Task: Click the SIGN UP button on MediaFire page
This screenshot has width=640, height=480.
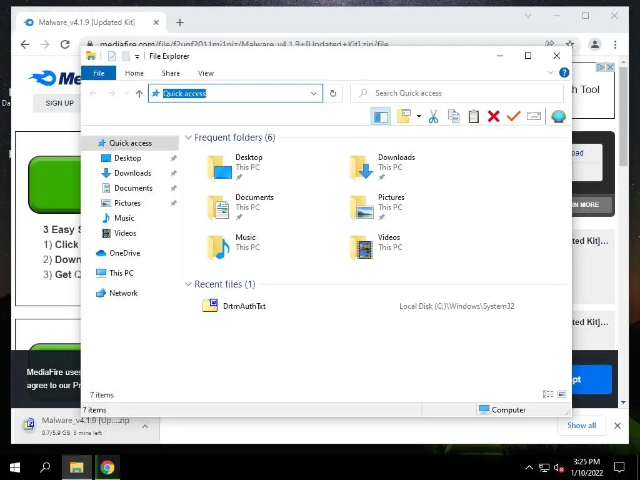Action: (x=59, y=103)
